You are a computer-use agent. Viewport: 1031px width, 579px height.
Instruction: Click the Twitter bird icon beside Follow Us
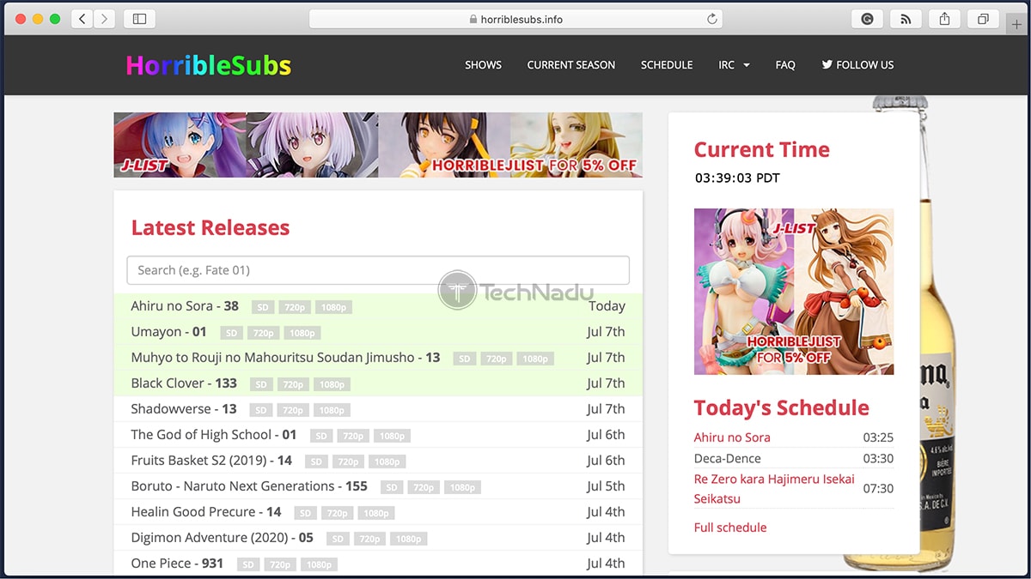click(x=827, y=64)
